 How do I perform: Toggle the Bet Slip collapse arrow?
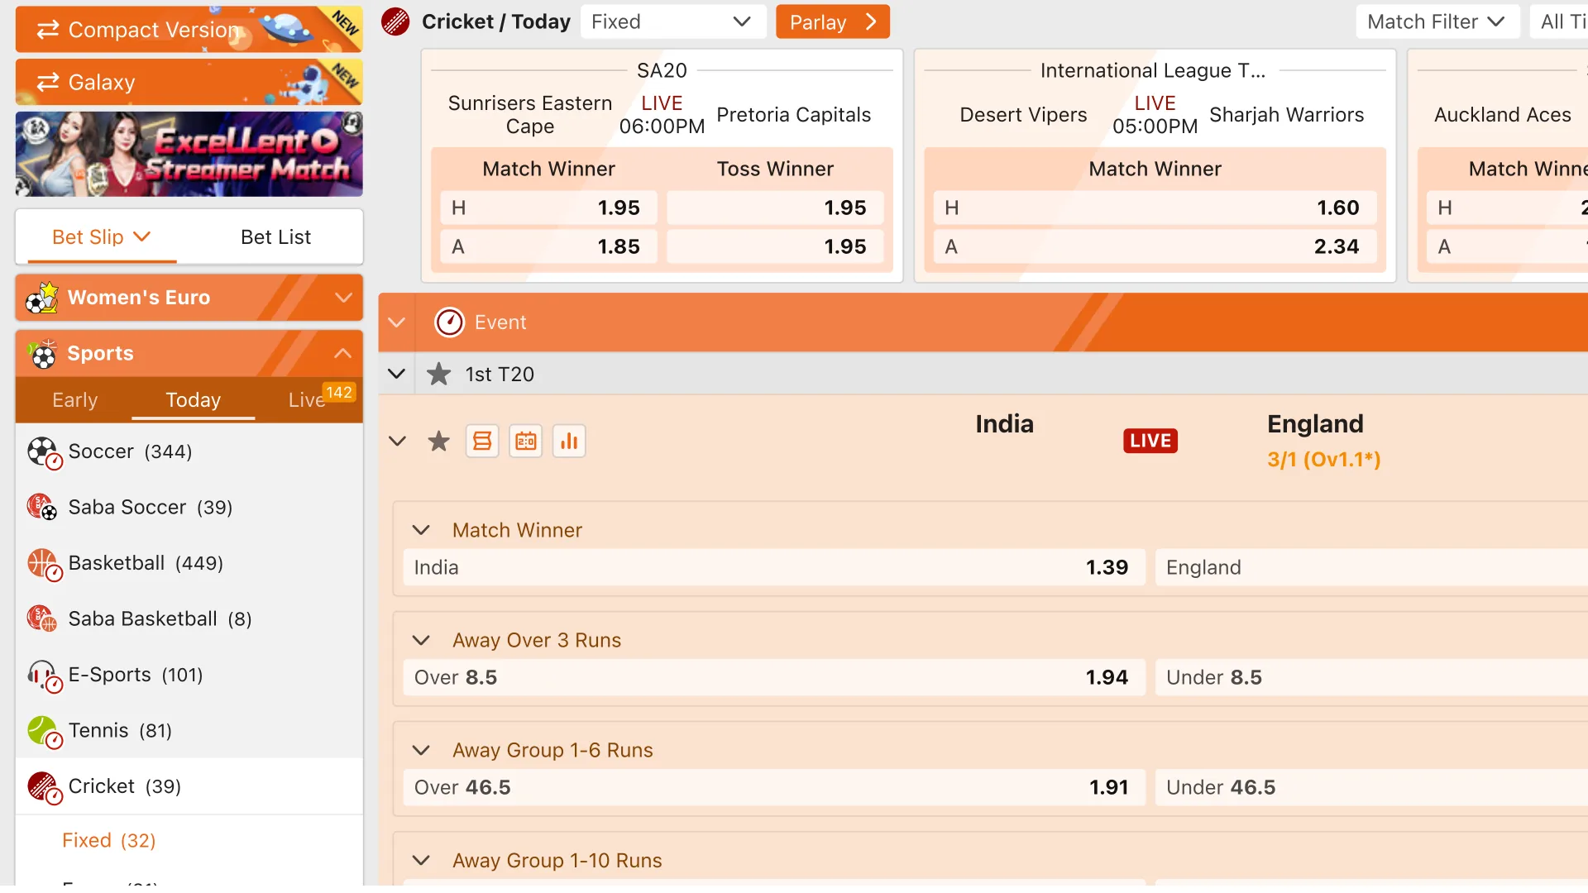click(x=142, y=236)
